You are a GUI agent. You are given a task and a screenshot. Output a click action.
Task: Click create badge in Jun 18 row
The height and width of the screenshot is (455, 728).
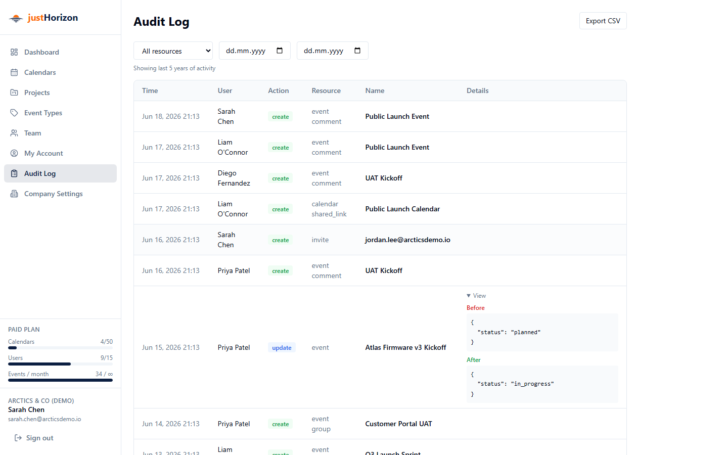tap(281, 117)
